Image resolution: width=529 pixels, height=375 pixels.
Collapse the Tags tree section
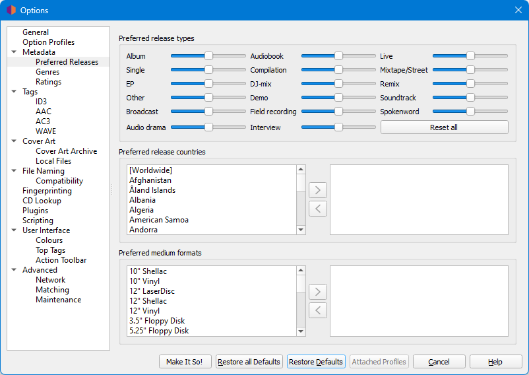coord(15,92)
